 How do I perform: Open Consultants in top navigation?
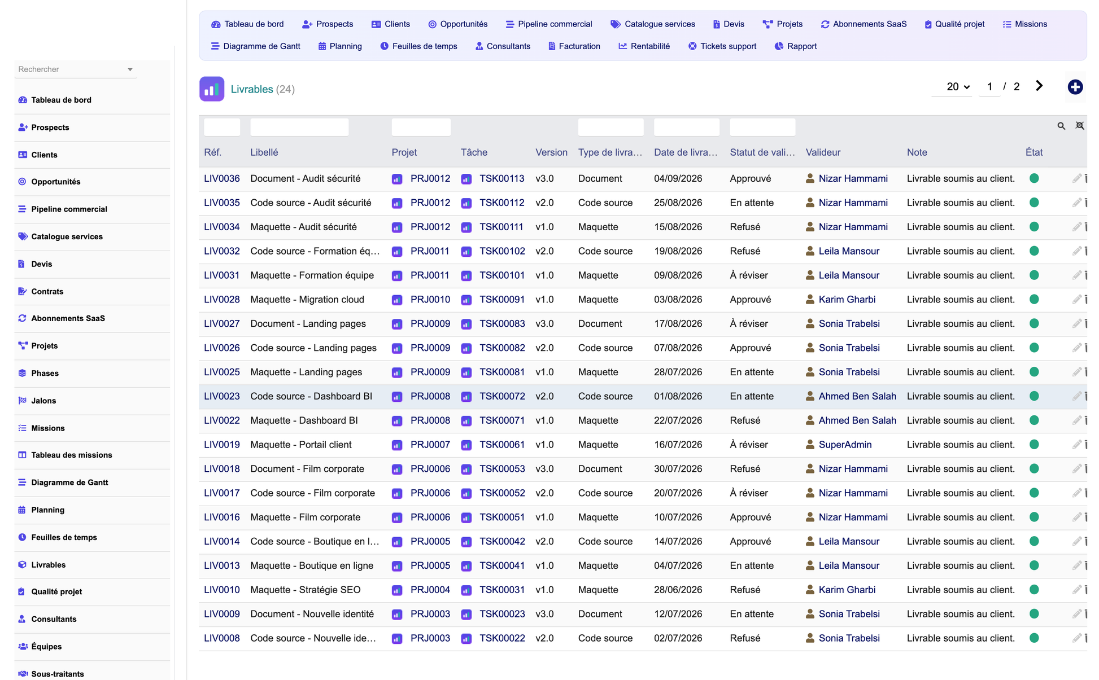click(x=503, y=46)
